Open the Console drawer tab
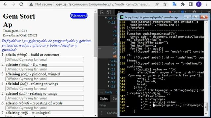This screenshot has height=118, width=211. coord(112,113)
